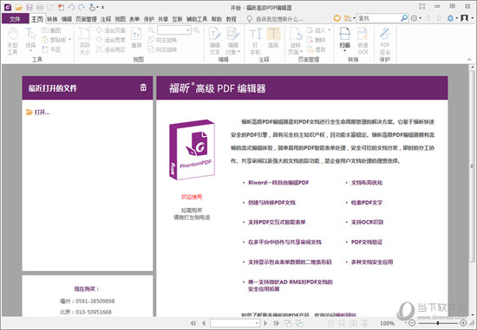Click the Save disk icon in quick access toolbar
This screenshot has height=330, width=477.
(29, 7)
